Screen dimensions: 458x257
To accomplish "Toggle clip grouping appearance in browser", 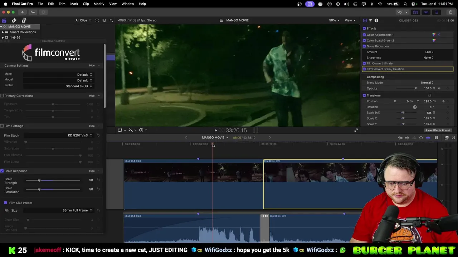I will click(x=97, y=20).
